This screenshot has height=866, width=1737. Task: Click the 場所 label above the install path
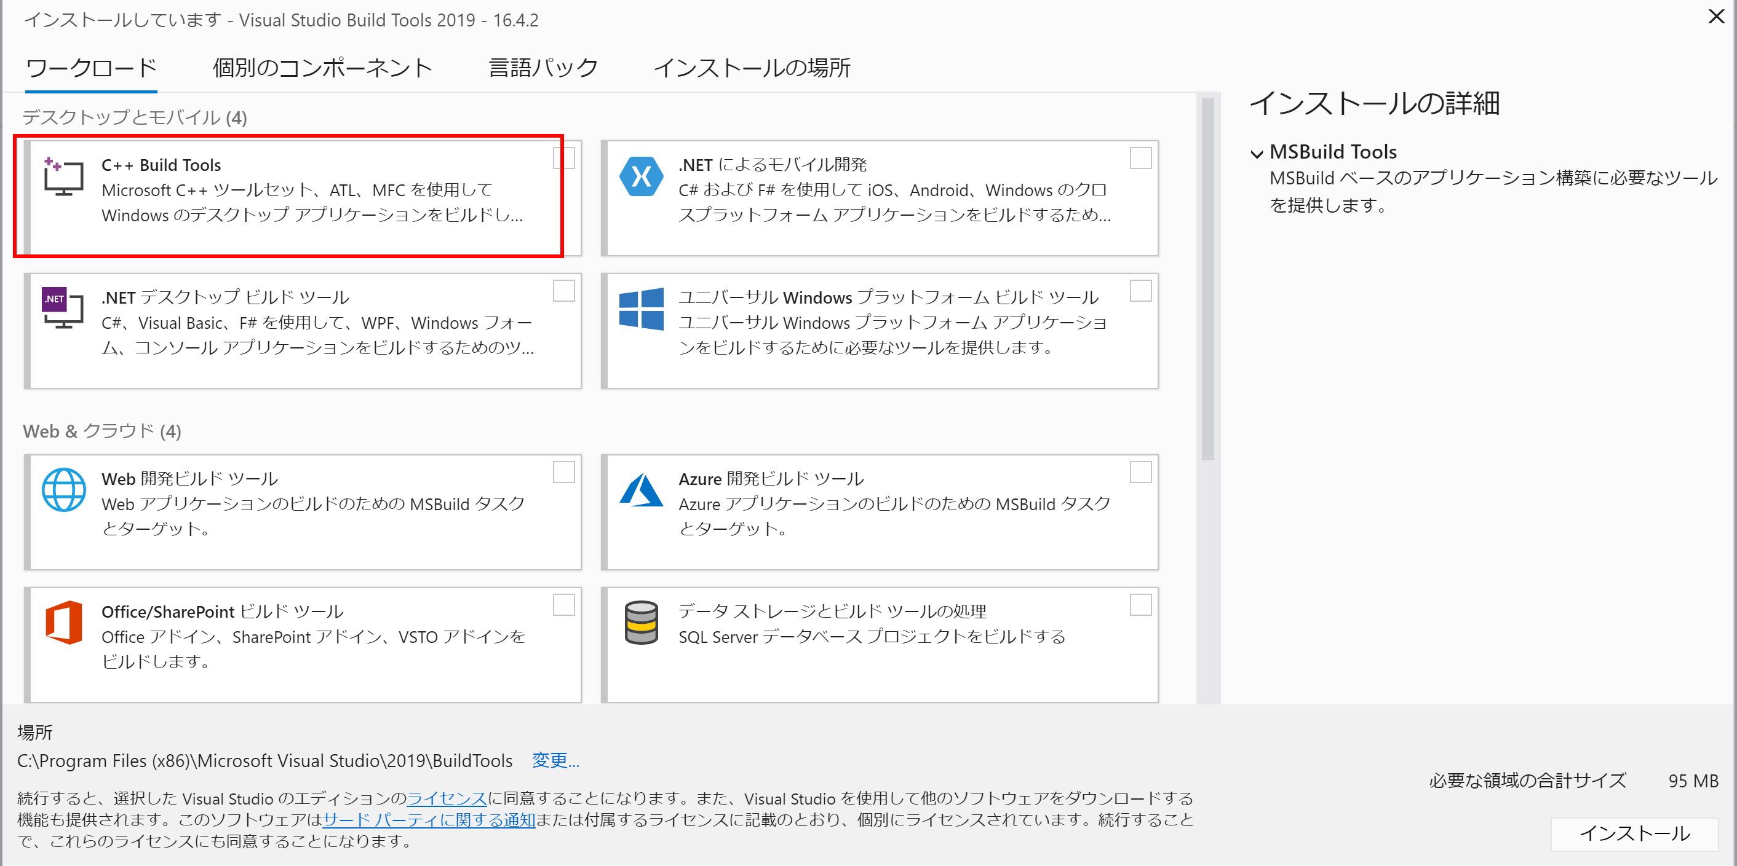coord(35,733)
